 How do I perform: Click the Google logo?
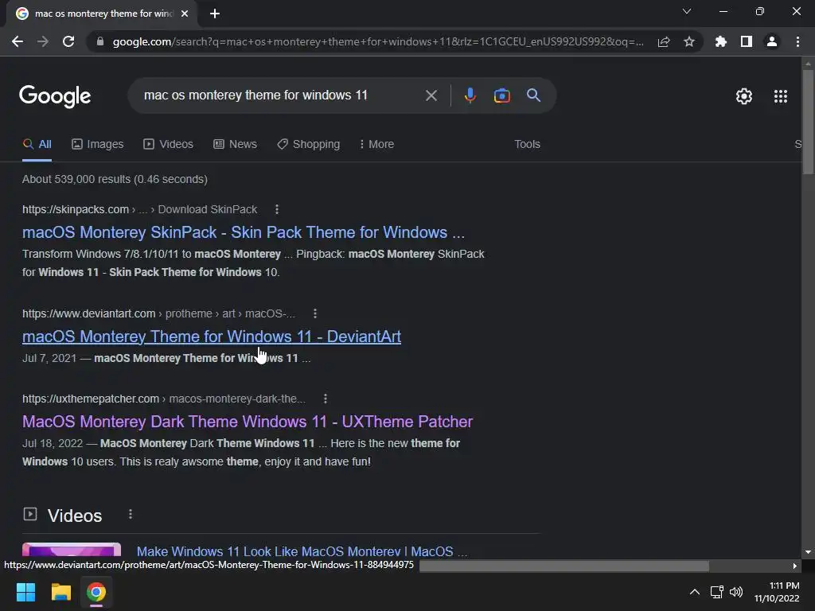[x=55, y=96]
